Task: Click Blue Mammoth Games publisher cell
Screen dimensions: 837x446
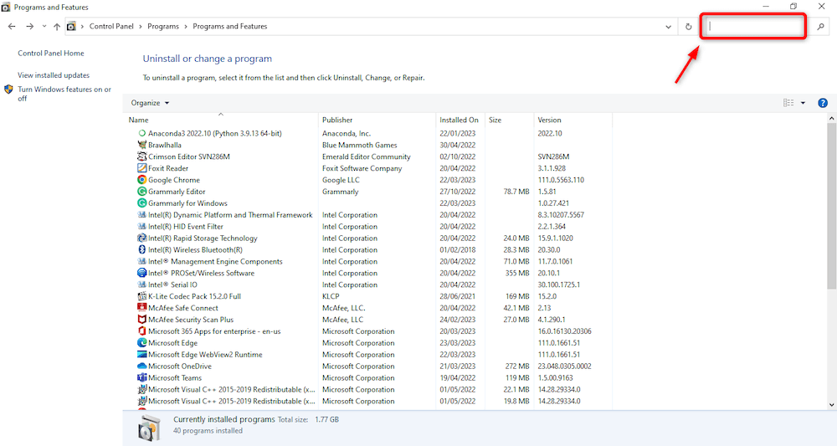Action: click(360, 145)
